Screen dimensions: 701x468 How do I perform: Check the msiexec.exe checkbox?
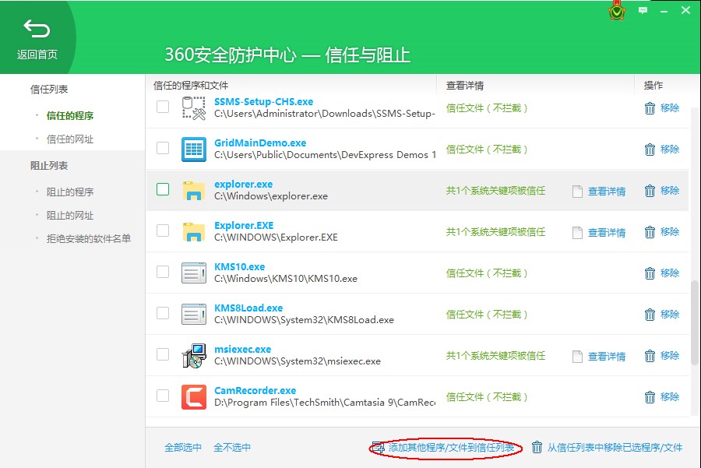[x=163, y=354]
